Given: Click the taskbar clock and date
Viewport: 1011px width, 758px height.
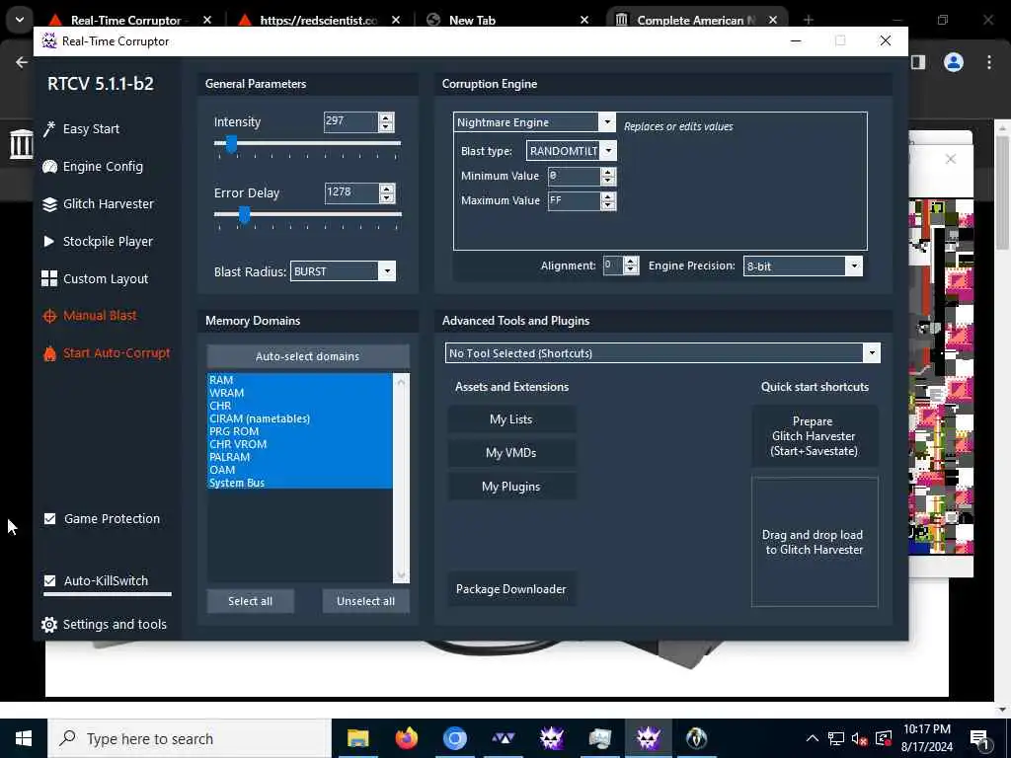Looking at the screenshot, I should [x=926, y=738].
